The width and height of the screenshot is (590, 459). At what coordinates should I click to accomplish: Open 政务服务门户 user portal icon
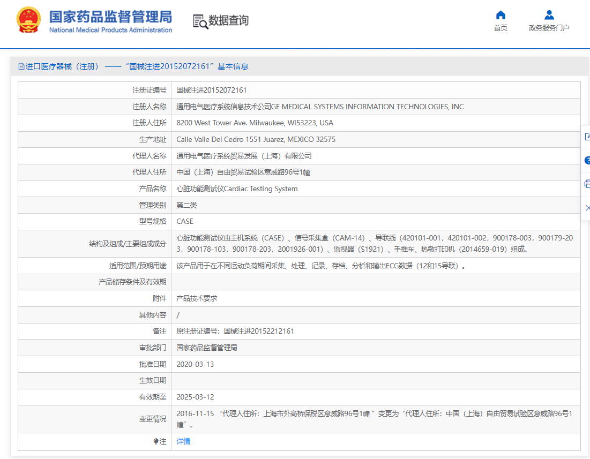pyautogui.click(x=549, y=15)
